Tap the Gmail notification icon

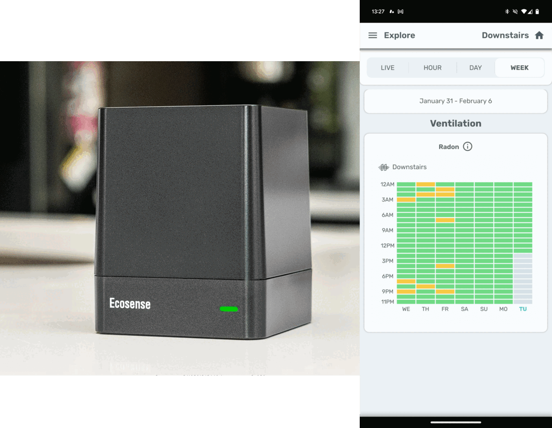tap(400, 12)
